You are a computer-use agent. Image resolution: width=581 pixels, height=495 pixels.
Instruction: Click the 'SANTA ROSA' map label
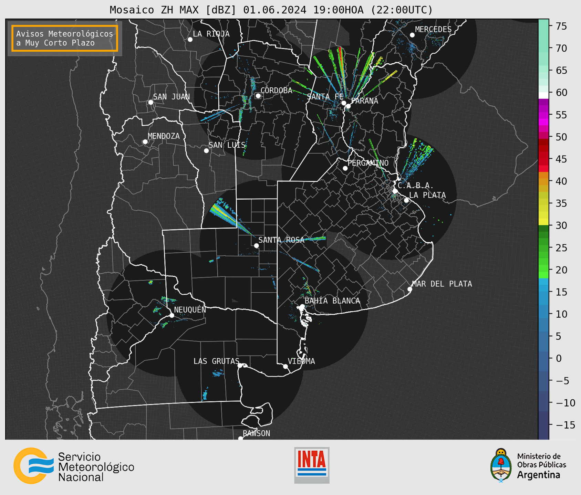tap(281, 240)
